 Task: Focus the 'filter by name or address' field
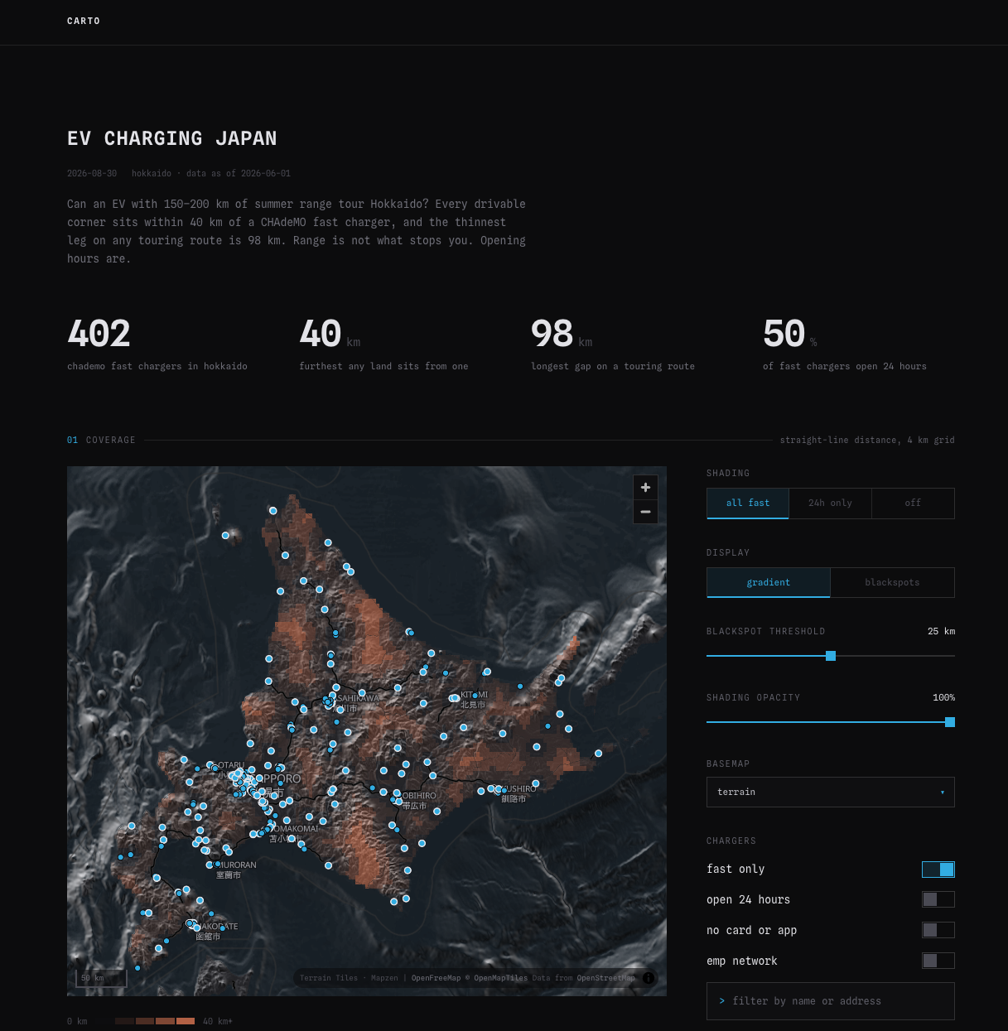tap(831, 1001)
